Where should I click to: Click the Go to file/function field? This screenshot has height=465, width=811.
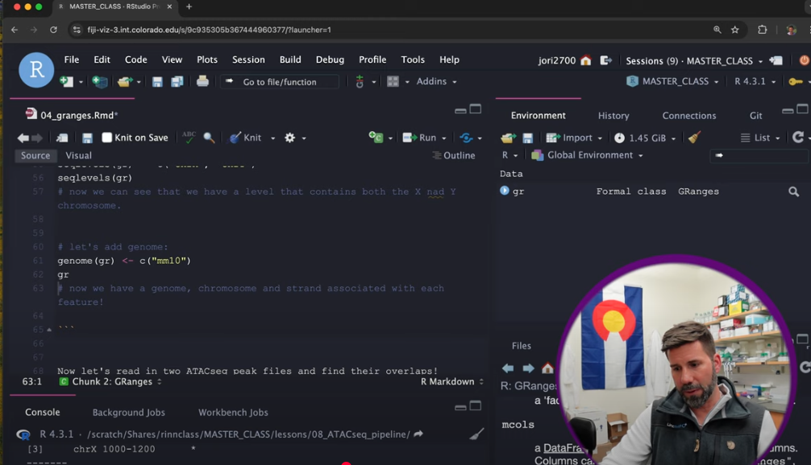pyautogui.click(x=280, y=81)
